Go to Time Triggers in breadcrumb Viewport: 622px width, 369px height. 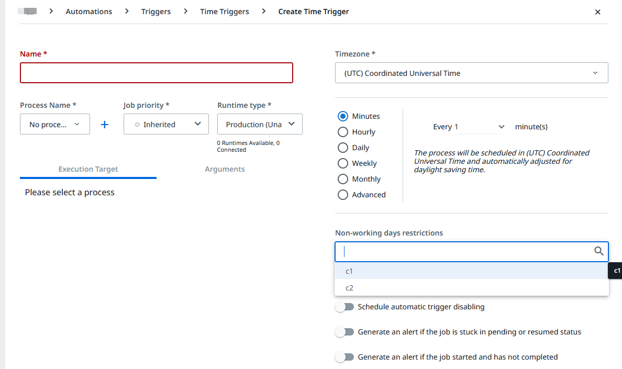(x=225, y=12)
